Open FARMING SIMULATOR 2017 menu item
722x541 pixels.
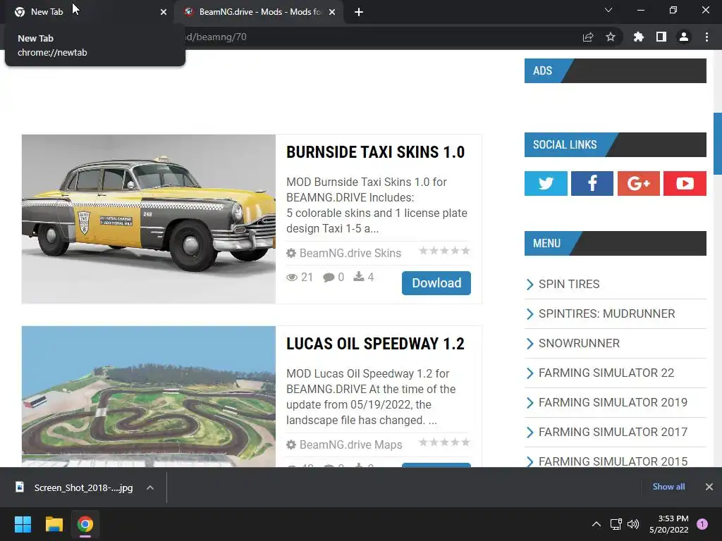coord(613,432)
